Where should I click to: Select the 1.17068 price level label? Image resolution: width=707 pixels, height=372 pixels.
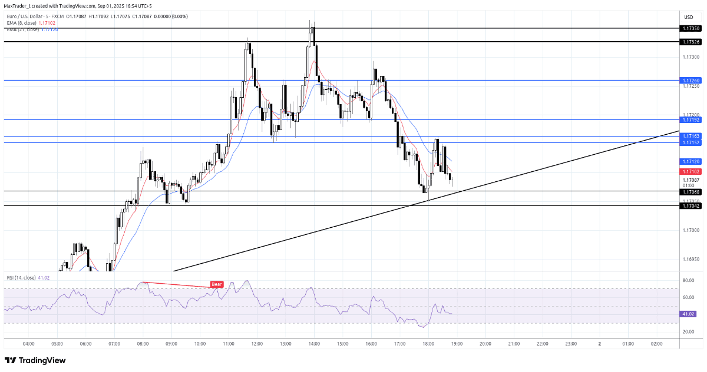(x=691, y=191)
